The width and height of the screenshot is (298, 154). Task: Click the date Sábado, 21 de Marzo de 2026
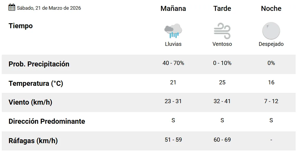[49, 8]
